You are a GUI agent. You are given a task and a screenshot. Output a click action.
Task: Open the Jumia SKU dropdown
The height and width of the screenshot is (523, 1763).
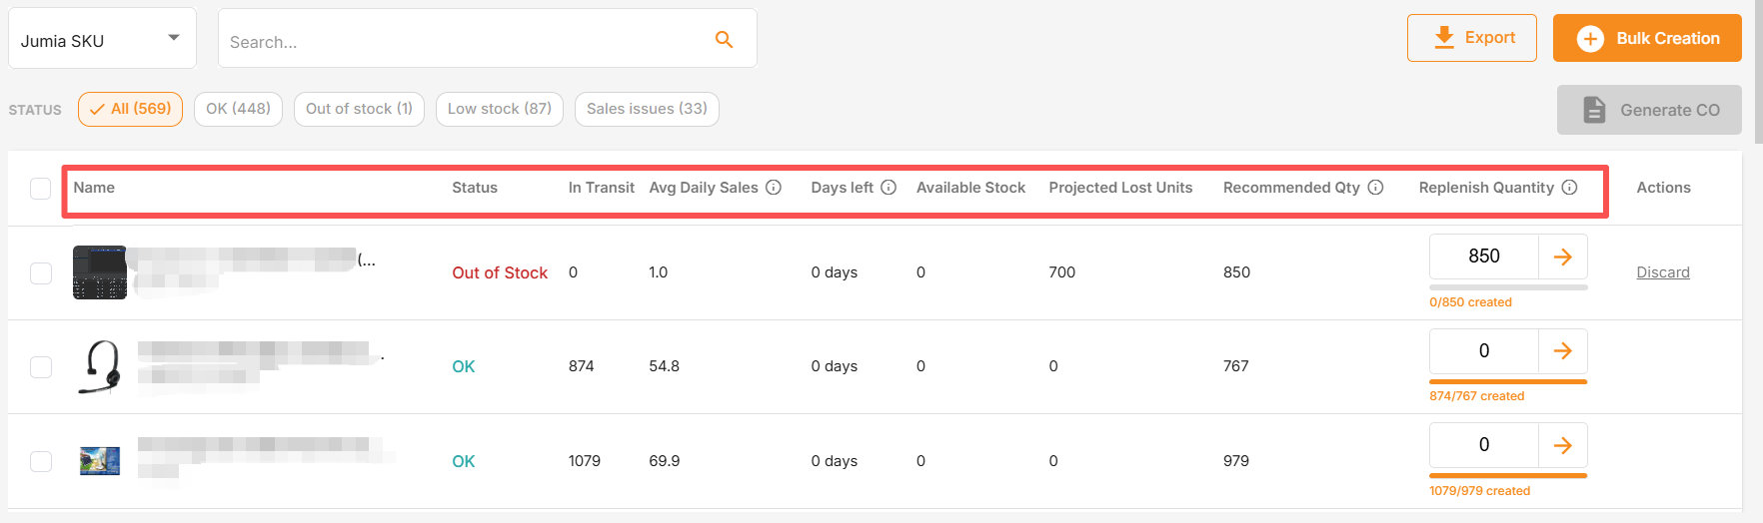pyautogui.click(x=102, y=39)
